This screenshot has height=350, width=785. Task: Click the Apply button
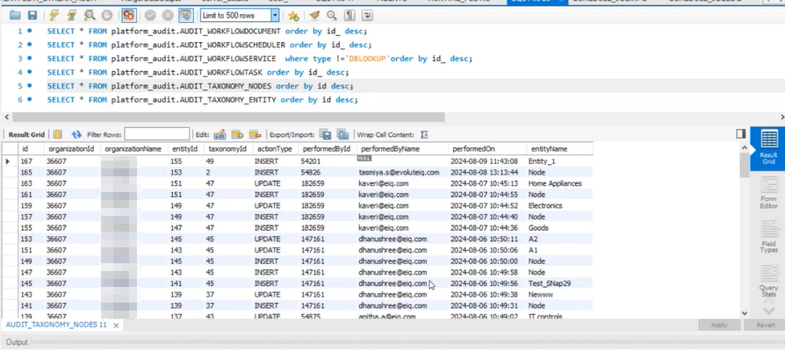[x=719, y=325]
